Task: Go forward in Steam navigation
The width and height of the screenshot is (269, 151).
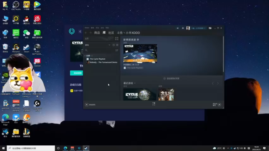Action: coord(90,33)
